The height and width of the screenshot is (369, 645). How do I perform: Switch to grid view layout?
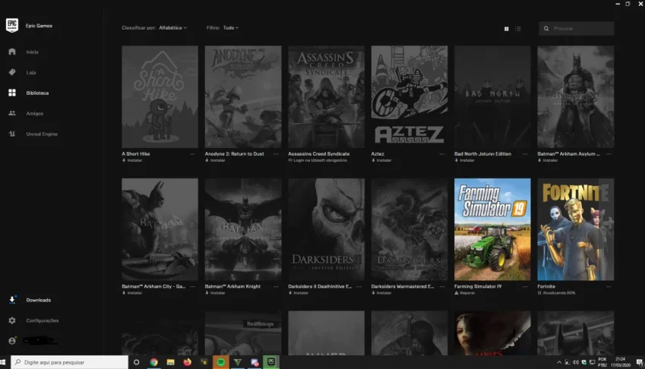pos(507,29)
